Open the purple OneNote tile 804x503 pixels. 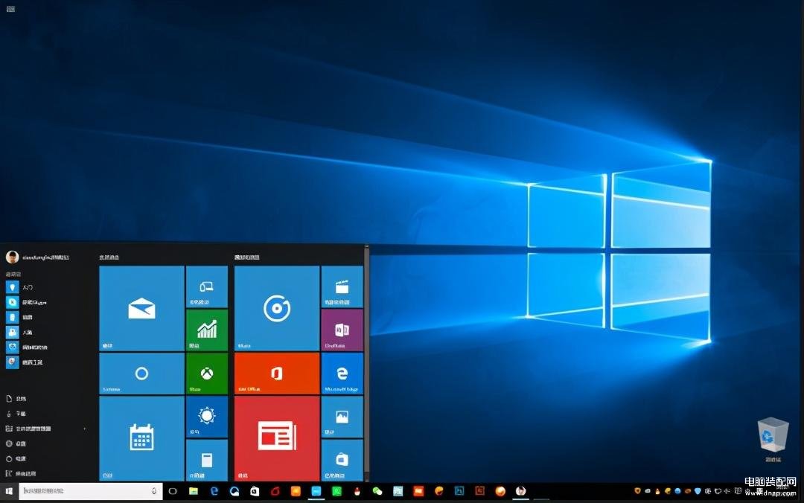point(342,330)
